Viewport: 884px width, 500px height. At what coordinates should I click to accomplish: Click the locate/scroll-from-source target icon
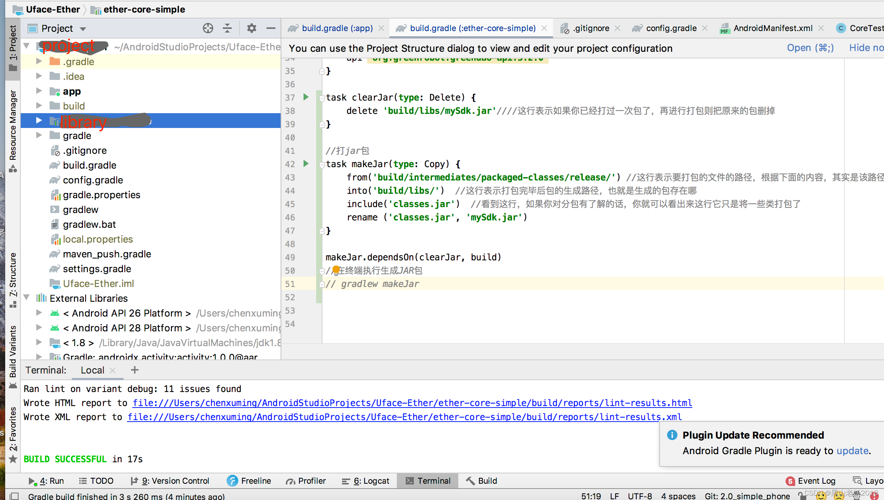(208, 28)
